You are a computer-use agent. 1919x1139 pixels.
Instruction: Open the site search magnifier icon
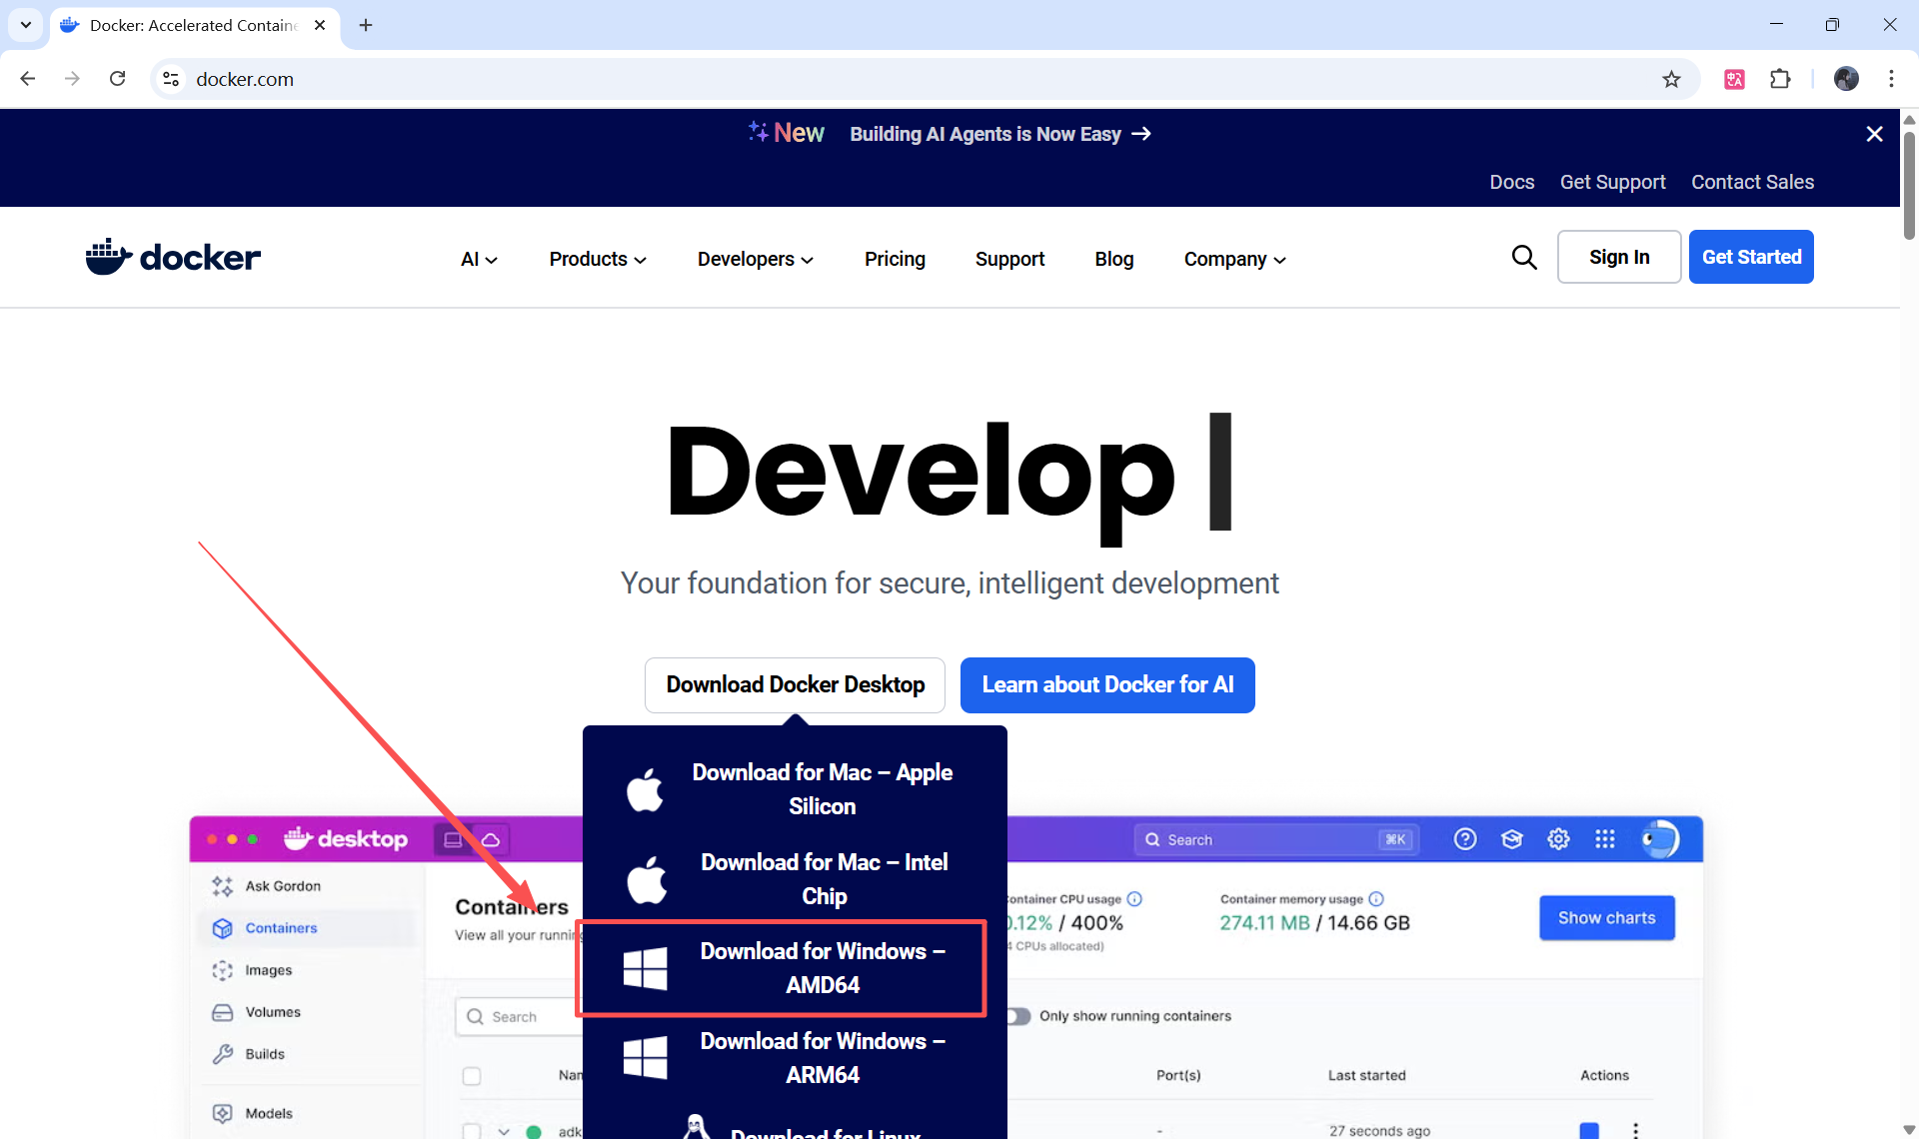(1524, 258)
